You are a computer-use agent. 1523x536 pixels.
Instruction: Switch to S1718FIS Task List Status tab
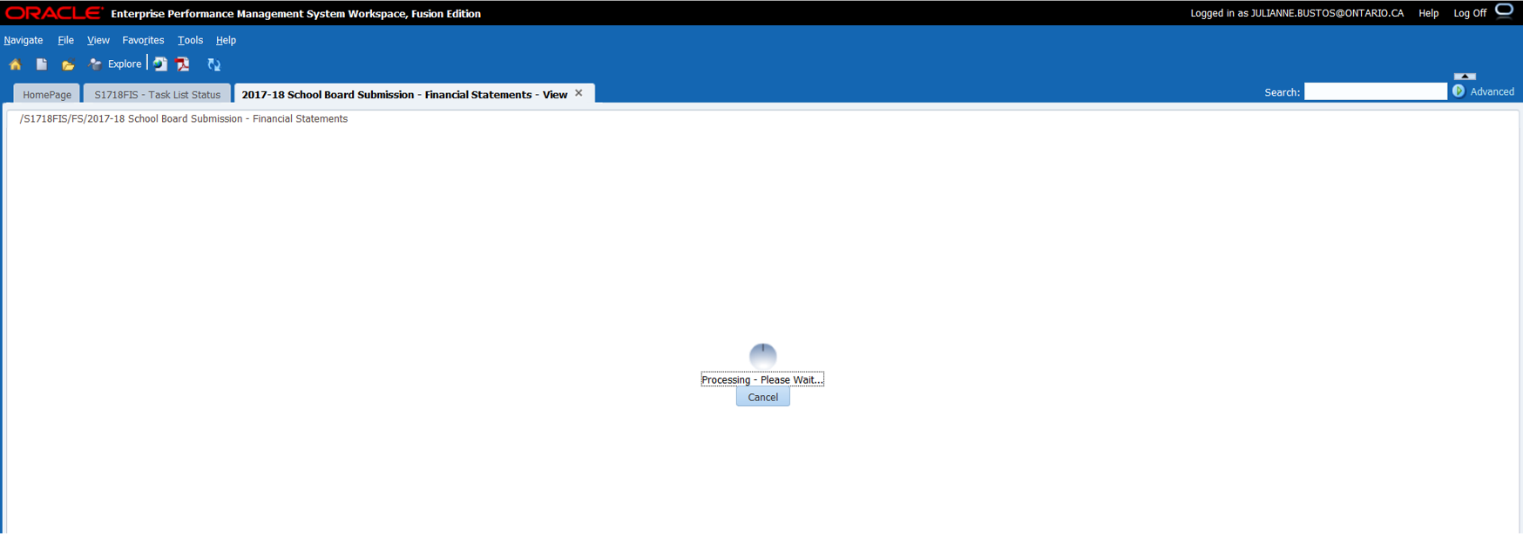[x=157, y=95]
